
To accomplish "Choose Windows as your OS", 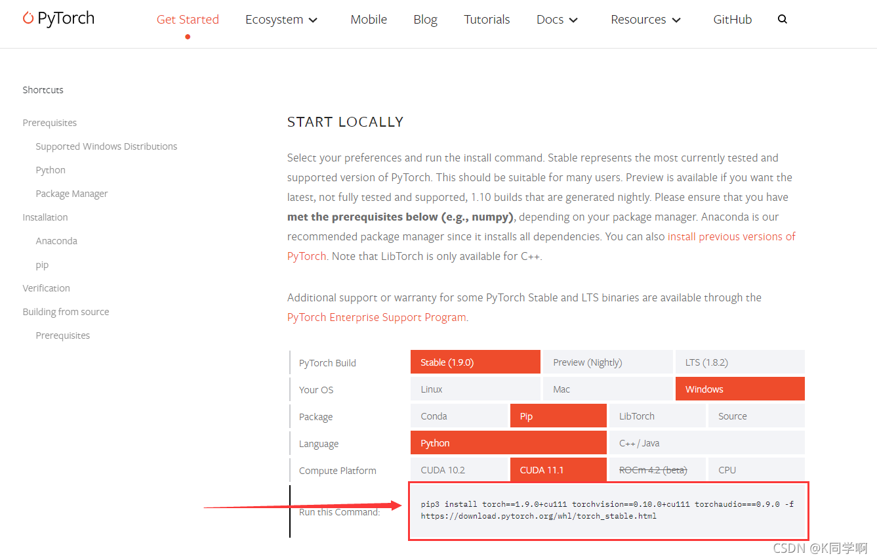I will coord(740,389).
